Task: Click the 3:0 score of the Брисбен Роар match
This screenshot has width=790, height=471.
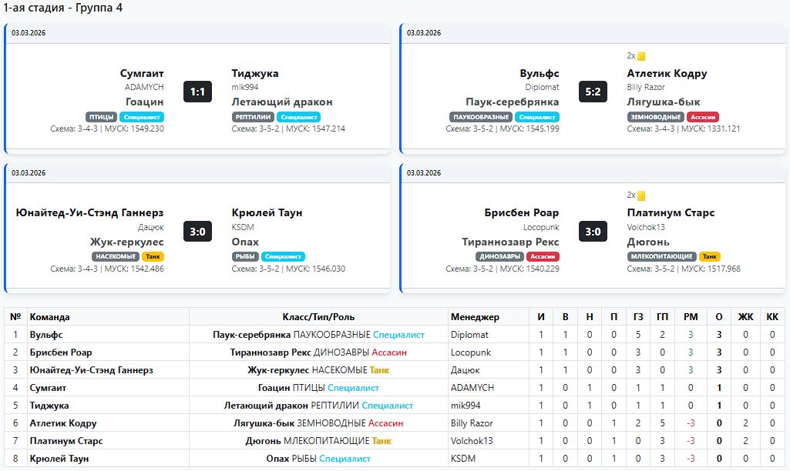Action: coord(593,232)
